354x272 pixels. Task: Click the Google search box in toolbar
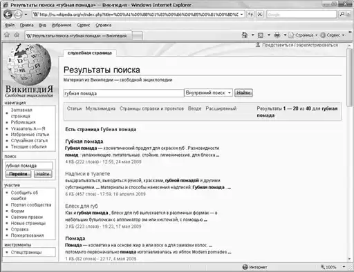tap(301, 14)
